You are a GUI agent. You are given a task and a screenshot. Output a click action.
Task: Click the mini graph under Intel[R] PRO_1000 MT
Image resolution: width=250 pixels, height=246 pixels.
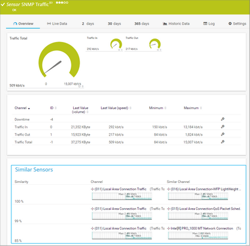198,235
